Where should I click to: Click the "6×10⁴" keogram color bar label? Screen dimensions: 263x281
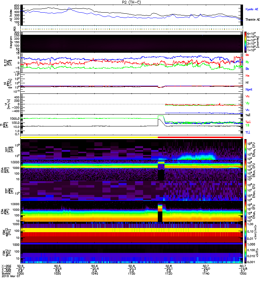click(x=251, y=33)
